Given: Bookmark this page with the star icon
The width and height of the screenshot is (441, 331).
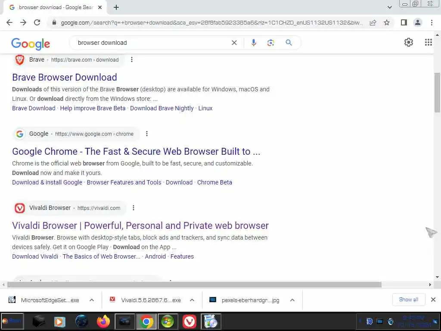Looking at the screenshot, I should 387,22.
